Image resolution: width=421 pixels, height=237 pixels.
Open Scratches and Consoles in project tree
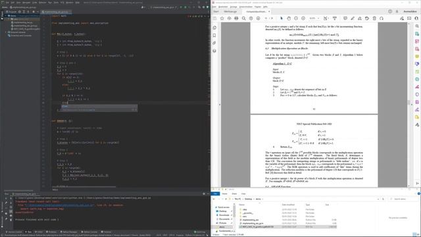[x=20, y=36]
